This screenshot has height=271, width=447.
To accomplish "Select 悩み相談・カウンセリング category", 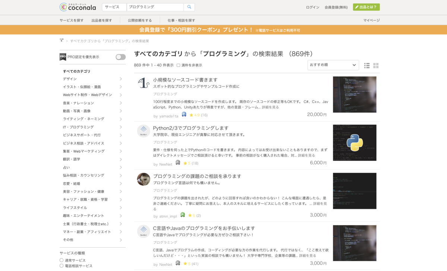I will click(x=83, y=175).
